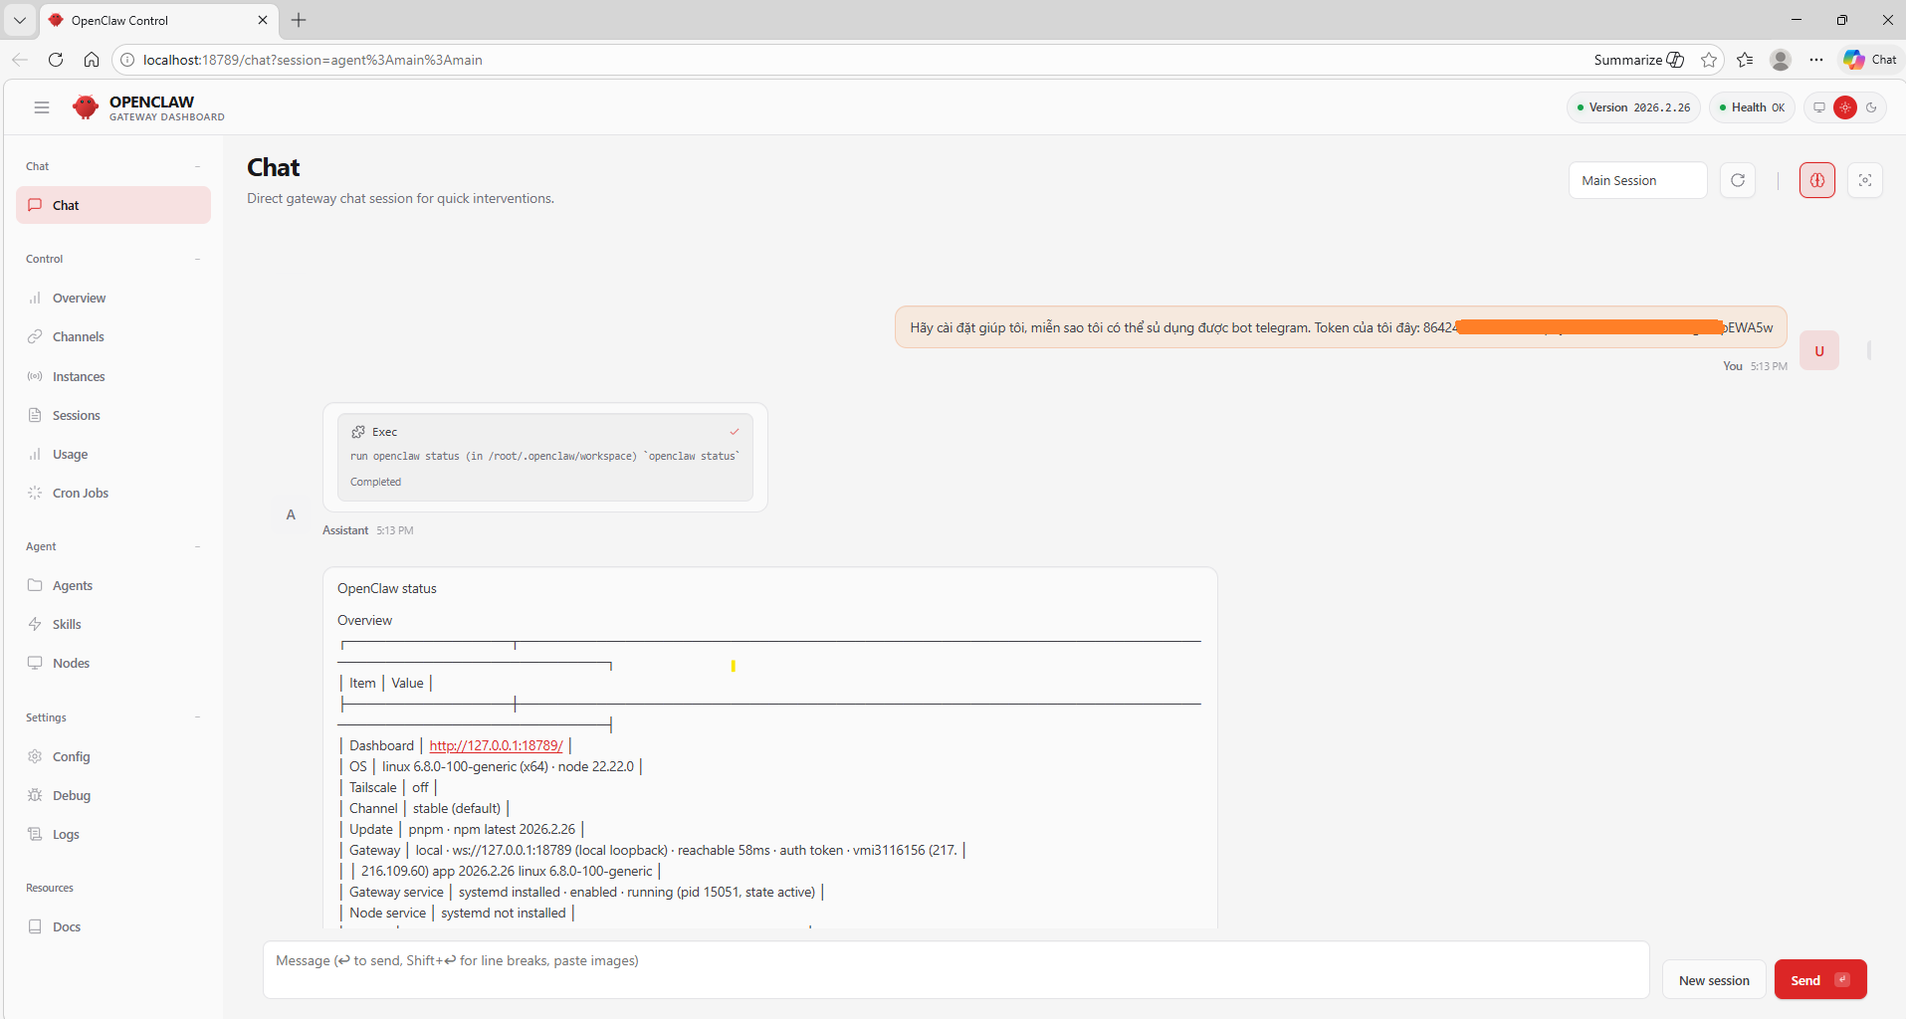Viewport: 1906px width, 1019px height.
Task: Toggle focus mode button
Action: coord(1865,180)
